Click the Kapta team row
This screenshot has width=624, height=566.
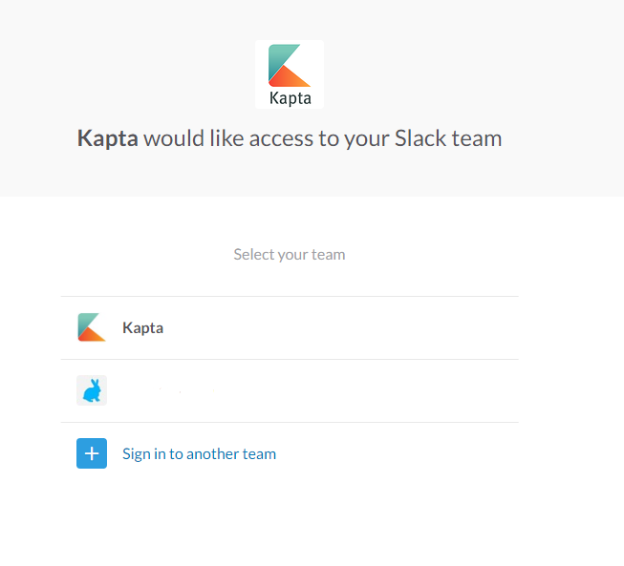290,328
